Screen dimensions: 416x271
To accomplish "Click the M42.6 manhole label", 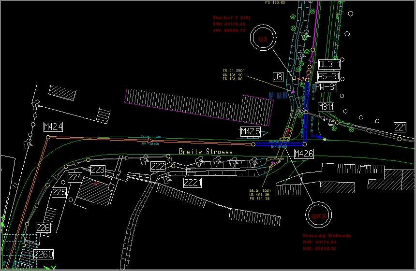I will tap(304, 154).
